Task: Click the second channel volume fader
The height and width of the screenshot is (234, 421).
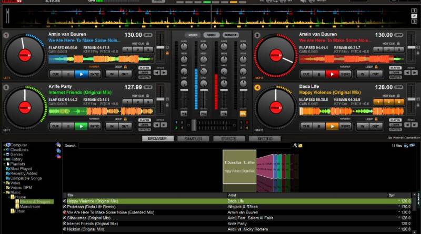Action: click(x=204, y=90)
